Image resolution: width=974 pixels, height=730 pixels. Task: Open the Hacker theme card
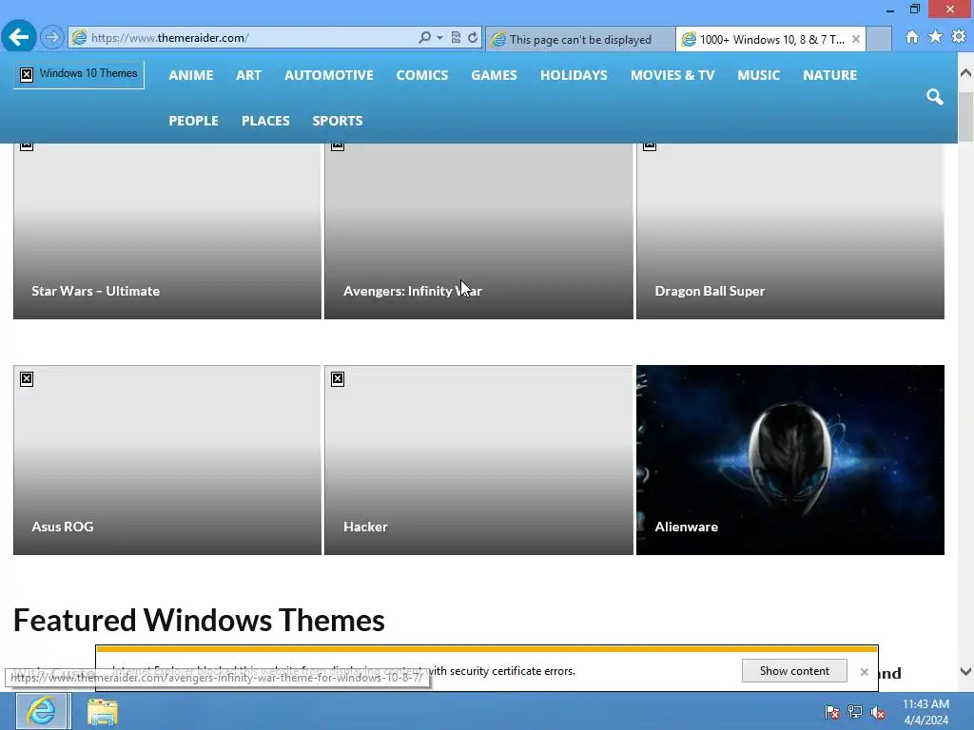(x=478, y=460)
